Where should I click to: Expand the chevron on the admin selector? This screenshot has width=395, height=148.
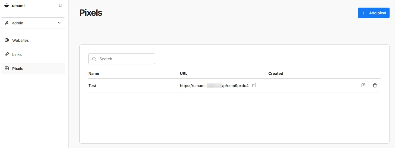[x=59, y=23]
